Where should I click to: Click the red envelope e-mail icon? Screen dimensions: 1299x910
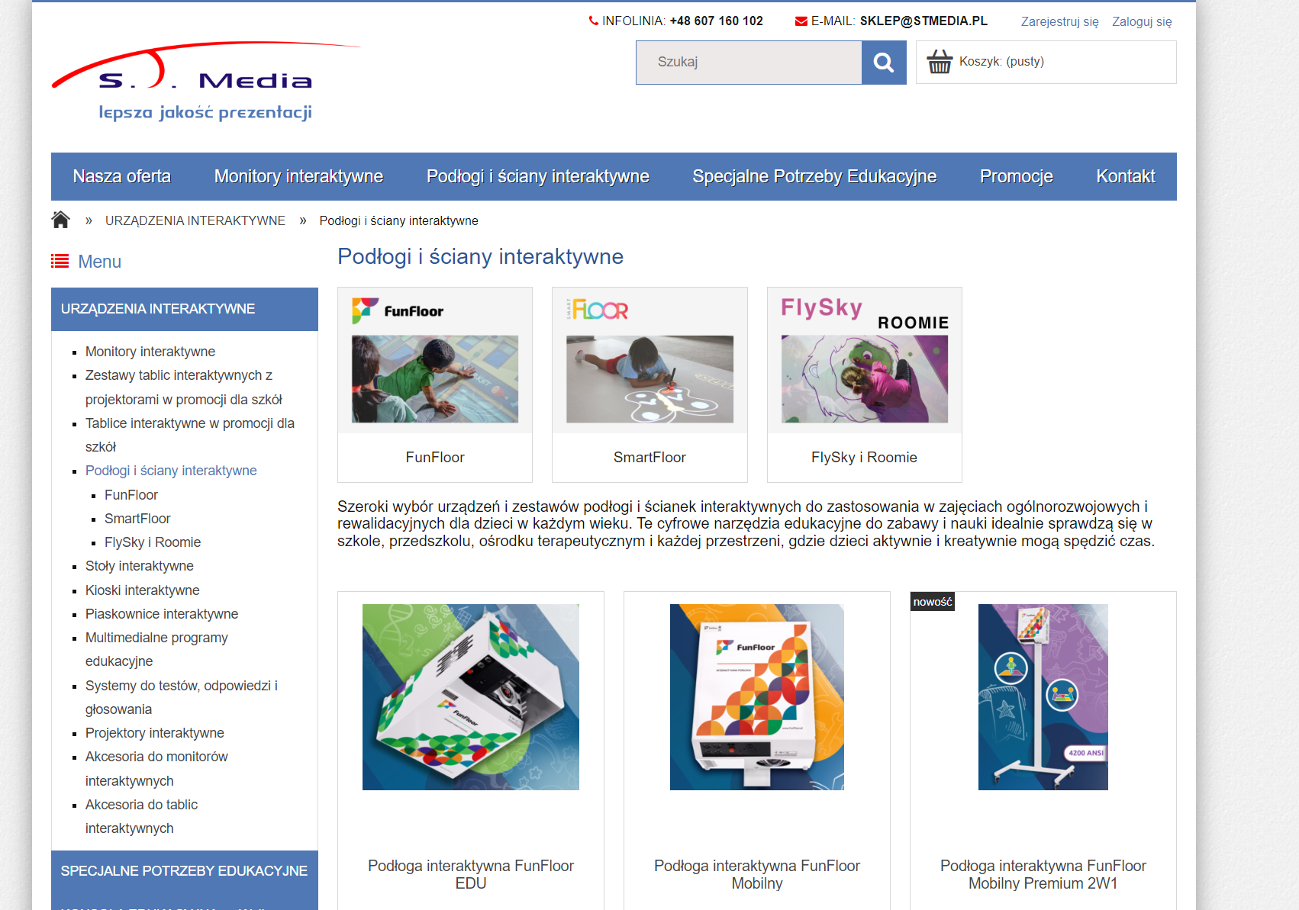[801, 21]
